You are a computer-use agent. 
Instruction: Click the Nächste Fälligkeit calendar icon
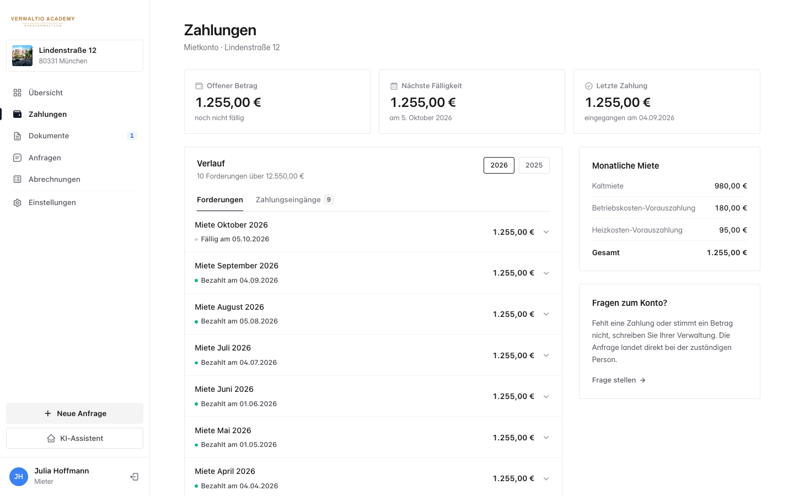point(394,86)
